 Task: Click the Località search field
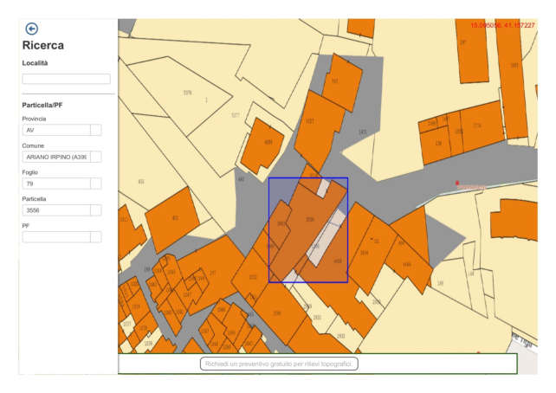click(x=66, y=79)
